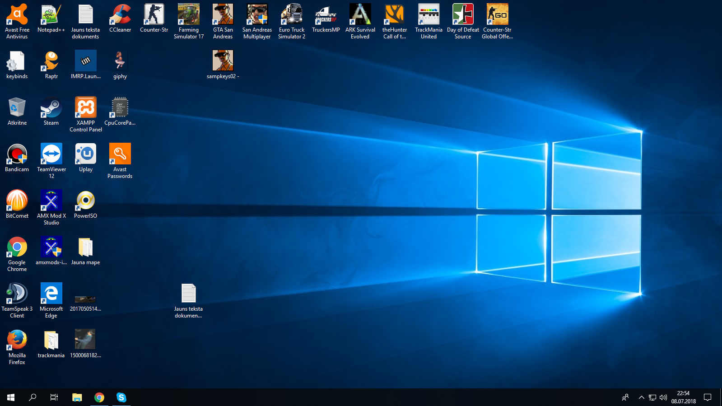Show hidden system tray icons
The width and height of the screenshot is (722, 406).
pyautogui.click(x=641, y=397)
